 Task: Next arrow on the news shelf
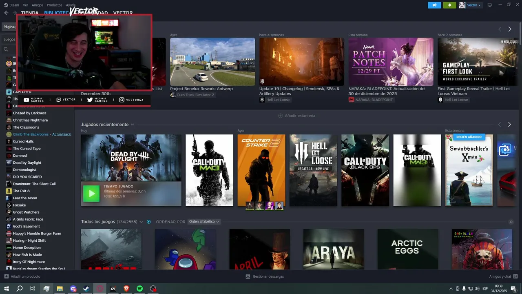pos(510,29)
